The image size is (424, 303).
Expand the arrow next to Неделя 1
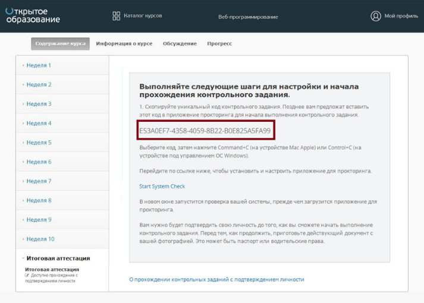click(23, 65)
